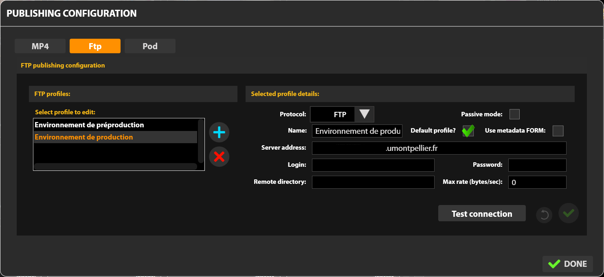The height and width of the screenshot is (277, 604).
Task: Select Environnement de production profile
Action: tap(84, 137)
